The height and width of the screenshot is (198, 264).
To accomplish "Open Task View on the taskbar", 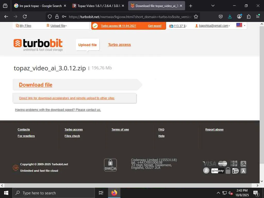I will tap(101, 193).
